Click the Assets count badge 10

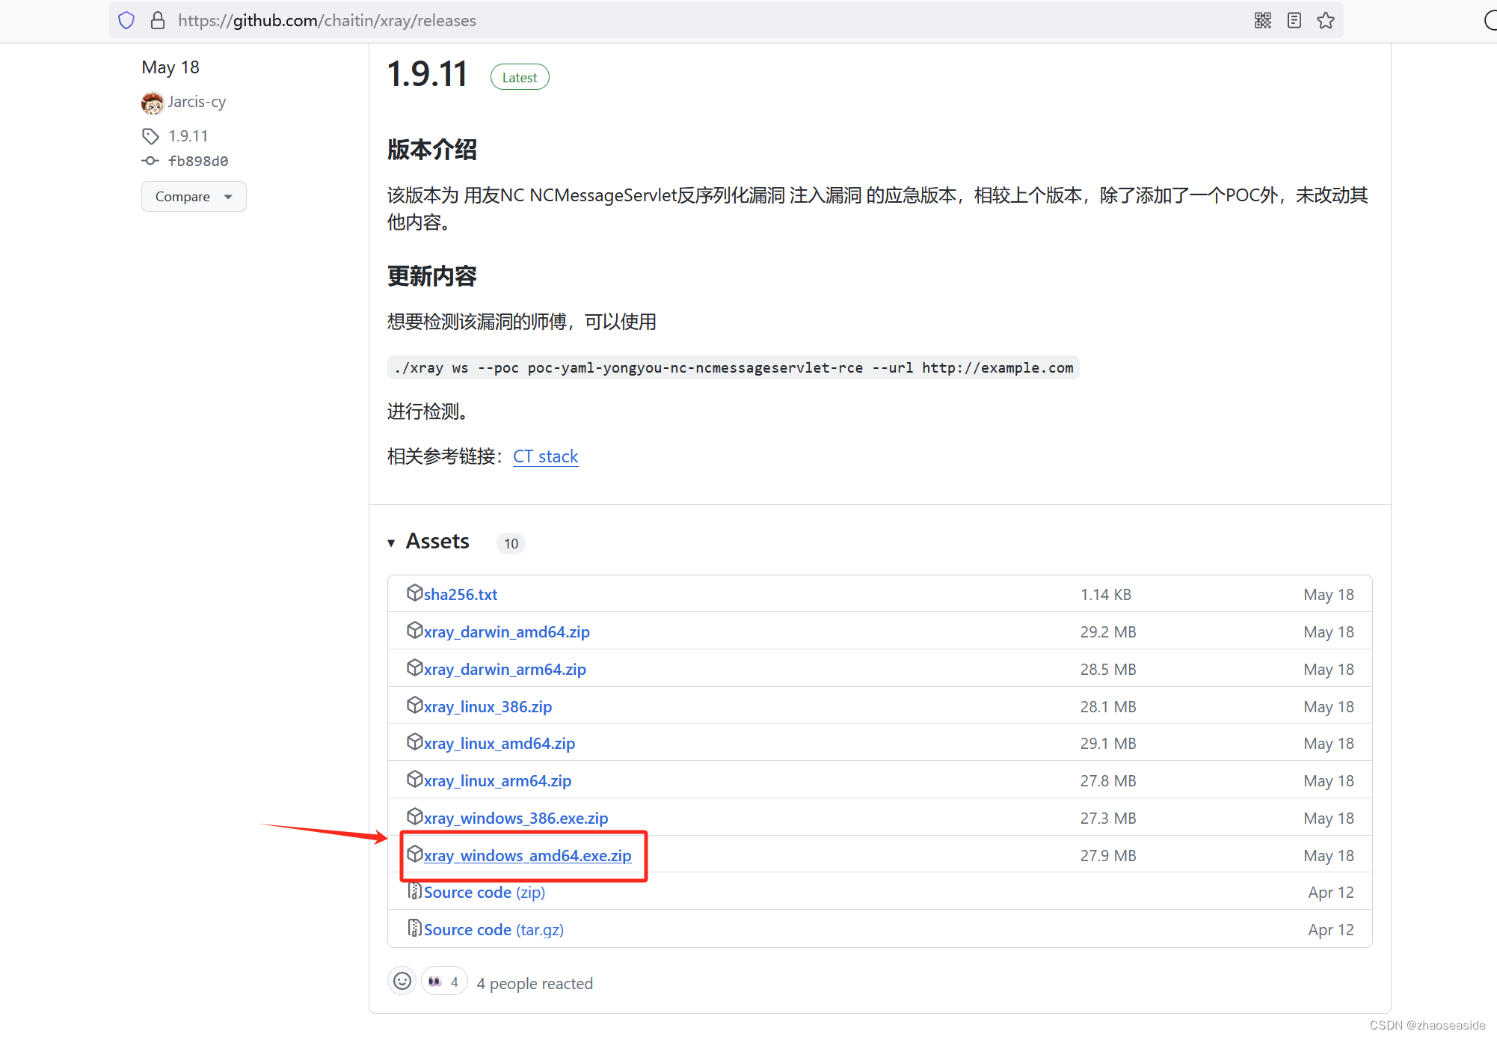(x=511, y=543)
